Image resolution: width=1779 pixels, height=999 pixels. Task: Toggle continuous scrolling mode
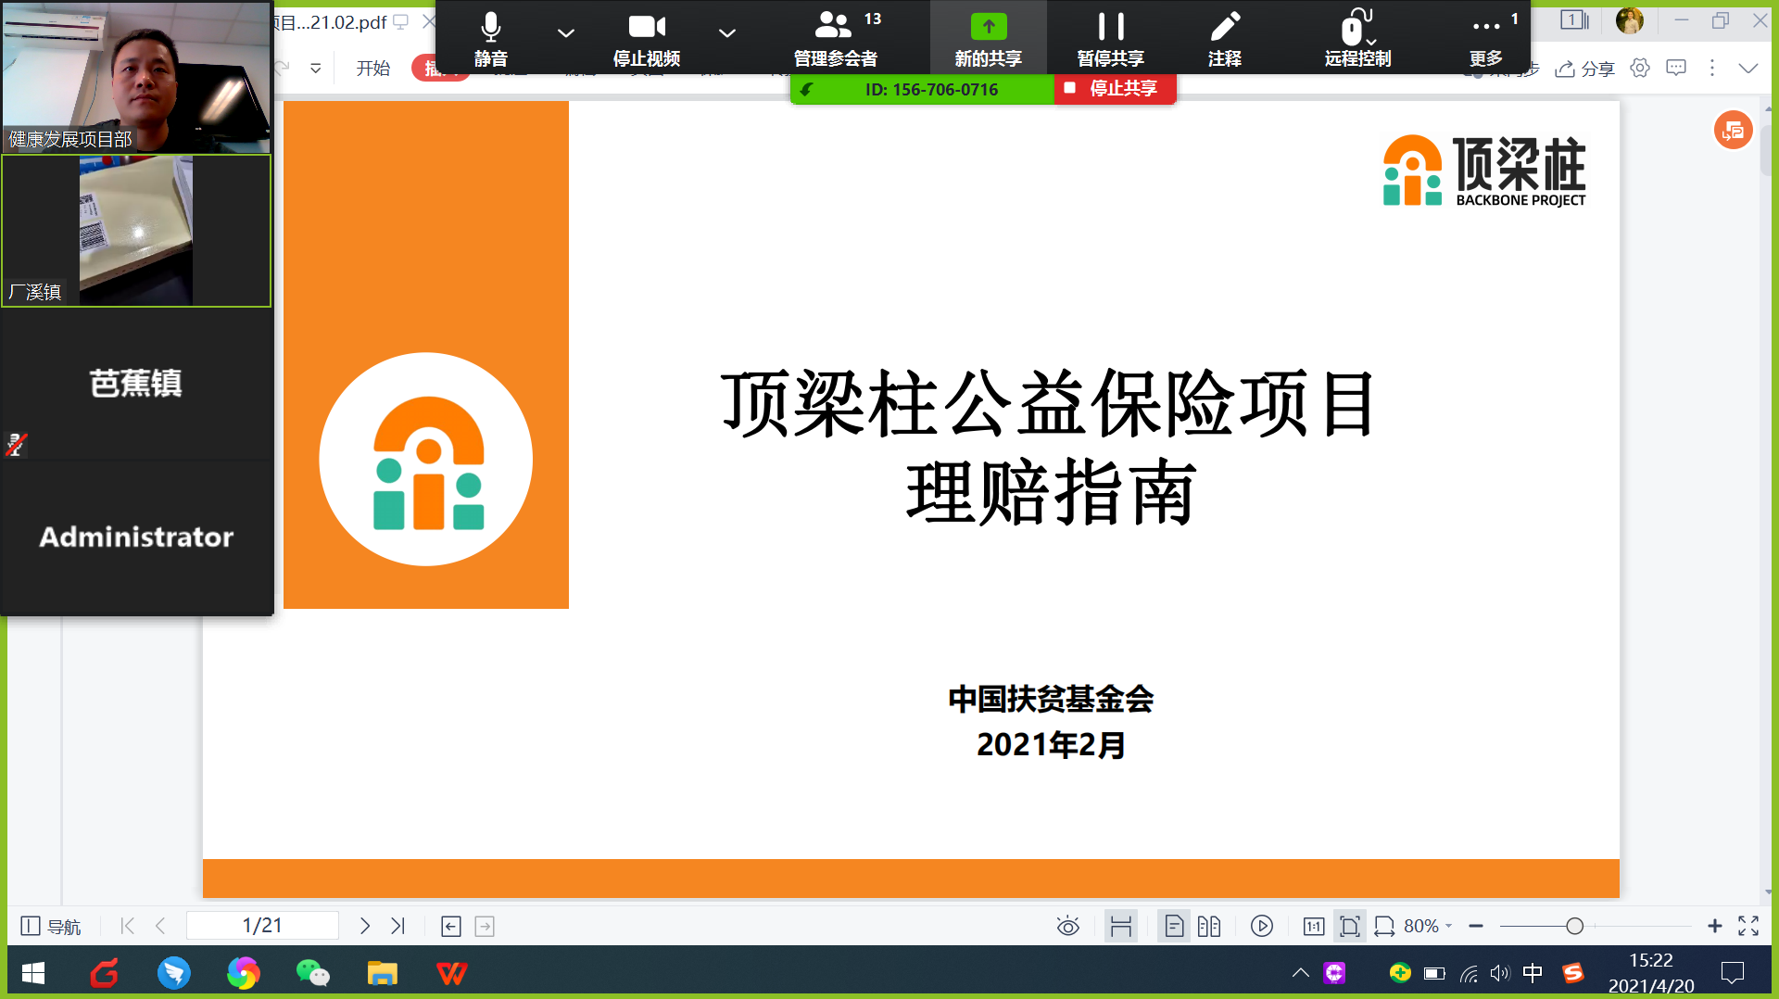coord(1121,927)
